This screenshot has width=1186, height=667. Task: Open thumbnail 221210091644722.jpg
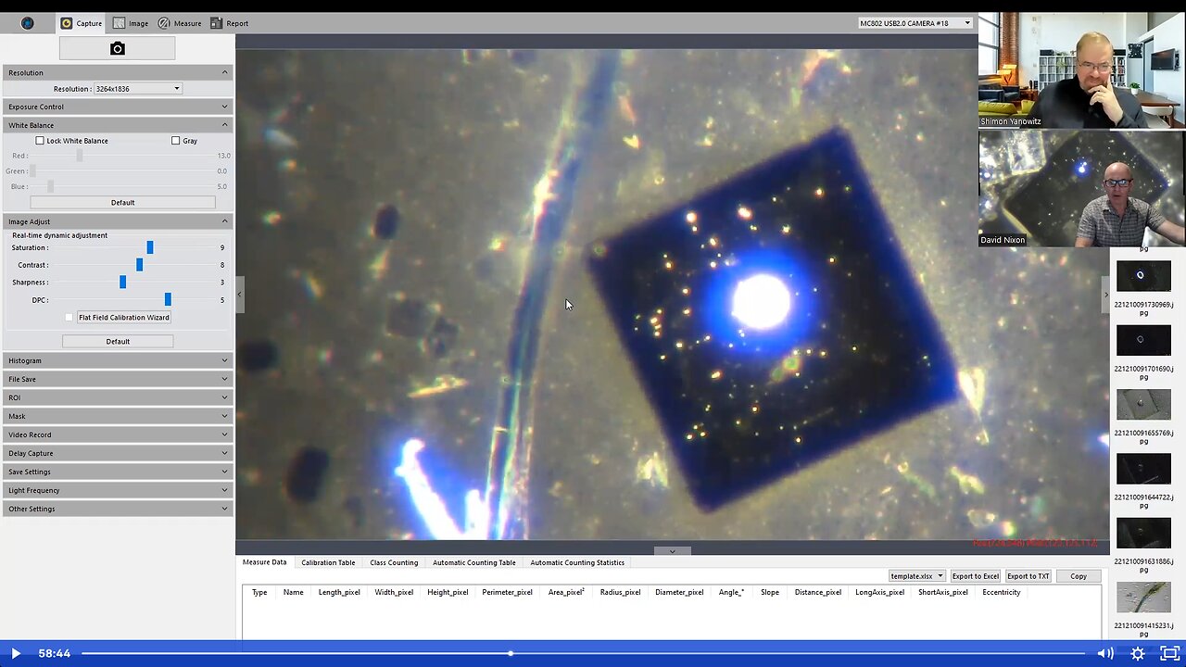click(x=1143, y=469)
